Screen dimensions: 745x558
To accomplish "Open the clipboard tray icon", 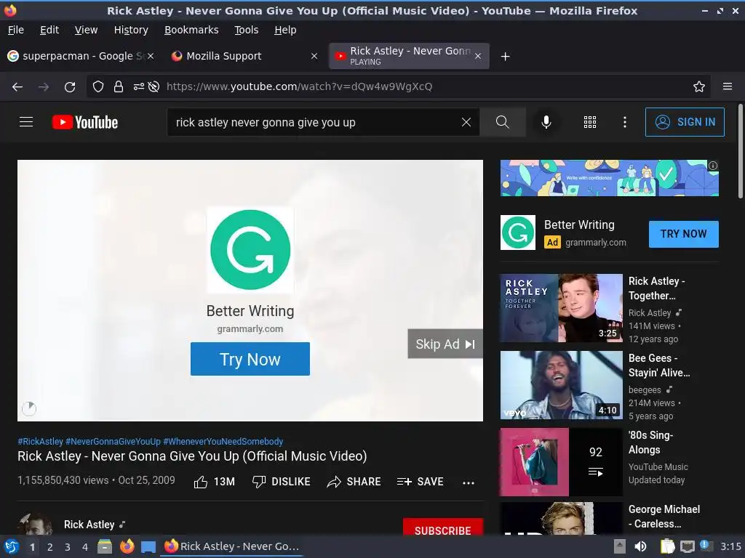I will coord(667,546).
